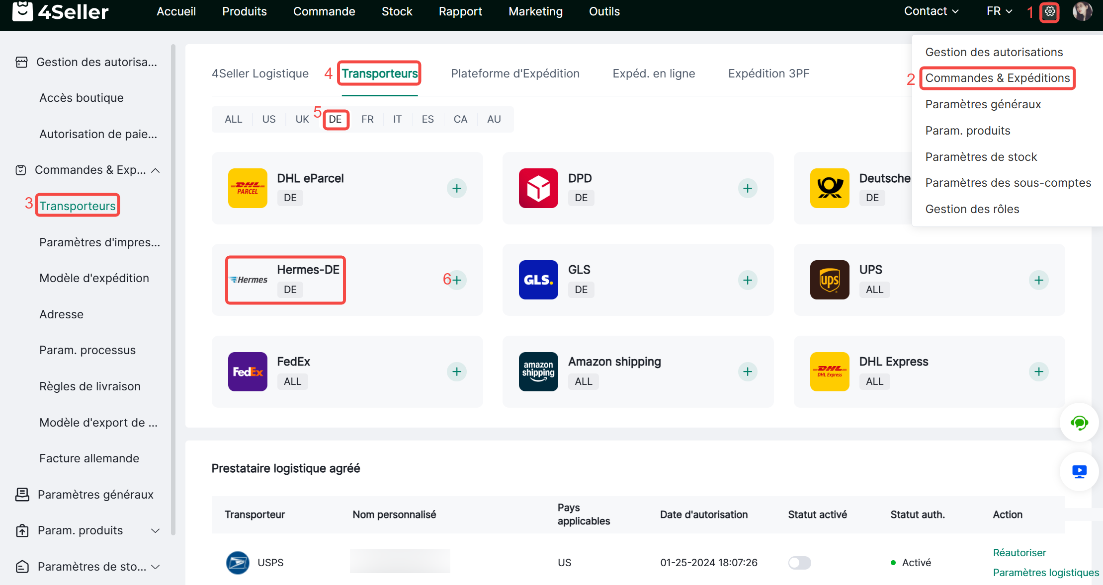This screenshot has width=1103, height=585.
Task: Select the FR country filter
Action: [x=367, y=119]
